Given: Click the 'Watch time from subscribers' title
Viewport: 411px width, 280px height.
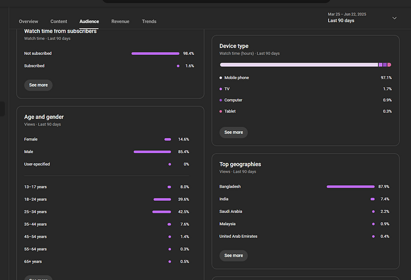Looking at the screenshot, I should pyautogui.click(x=60, y=31).
